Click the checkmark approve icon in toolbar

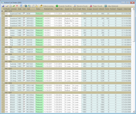7,6
